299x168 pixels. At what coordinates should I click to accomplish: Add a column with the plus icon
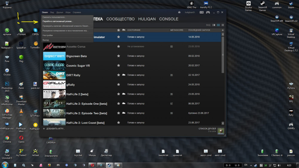coord(222,30)
